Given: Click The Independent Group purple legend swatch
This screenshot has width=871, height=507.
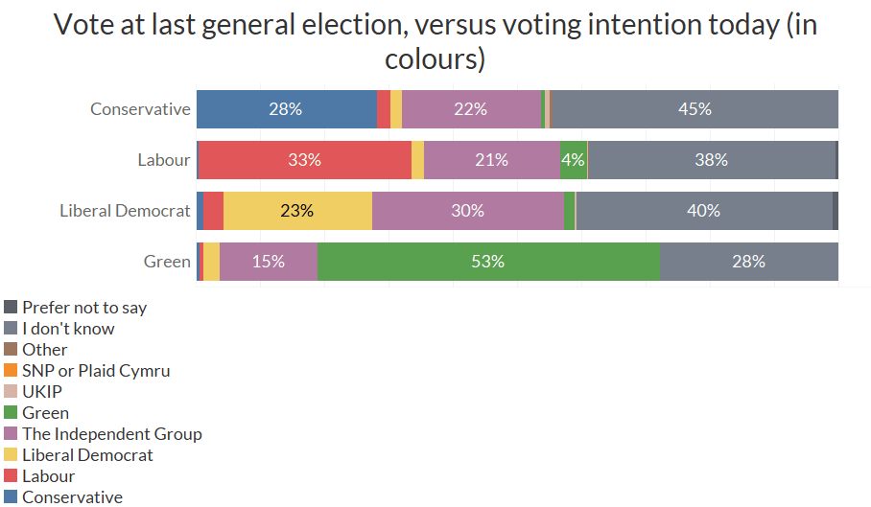Looking at the screenshot, I should [x=12, y=433].
